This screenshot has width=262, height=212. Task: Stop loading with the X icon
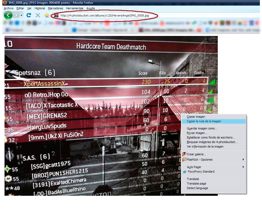point(38,15)
